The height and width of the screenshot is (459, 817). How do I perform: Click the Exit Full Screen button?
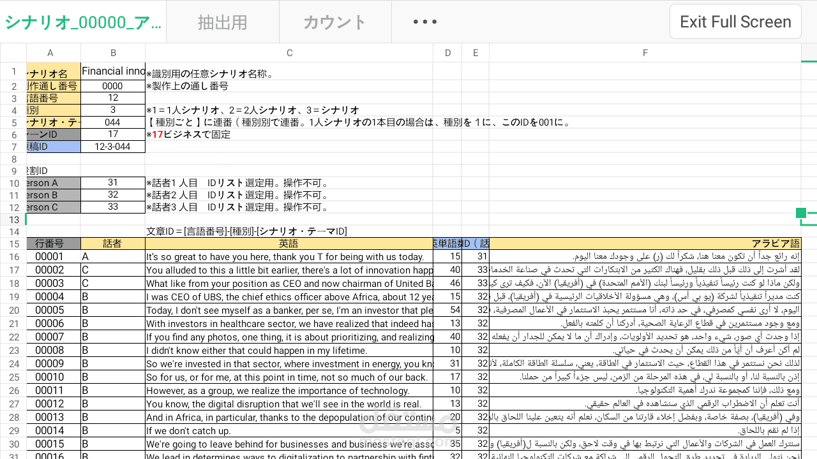(735, 22)
